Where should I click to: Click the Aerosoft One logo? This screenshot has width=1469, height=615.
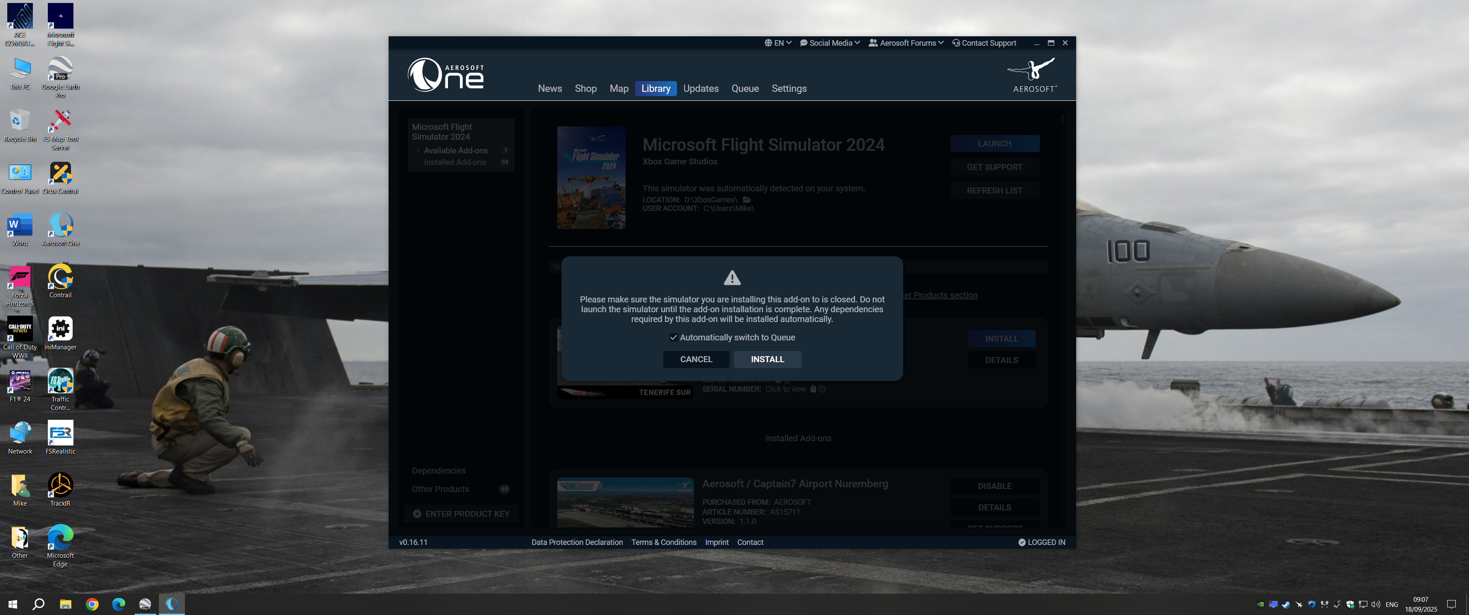coord(445,74)
